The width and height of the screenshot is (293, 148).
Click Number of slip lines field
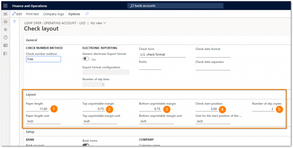[x=93, y=84]
